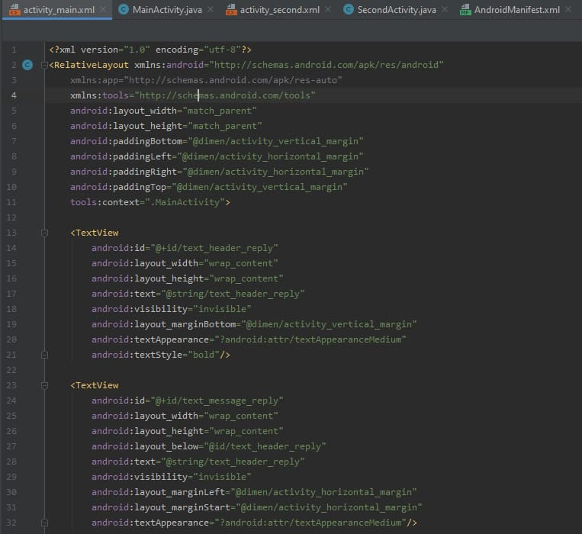
Task: Click the "invisible" visibility value on line 29
Action: [222, 477]
